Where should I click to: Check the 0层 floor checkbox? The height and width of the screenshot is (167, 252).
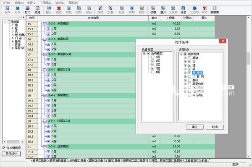click(x=153, y=57)
